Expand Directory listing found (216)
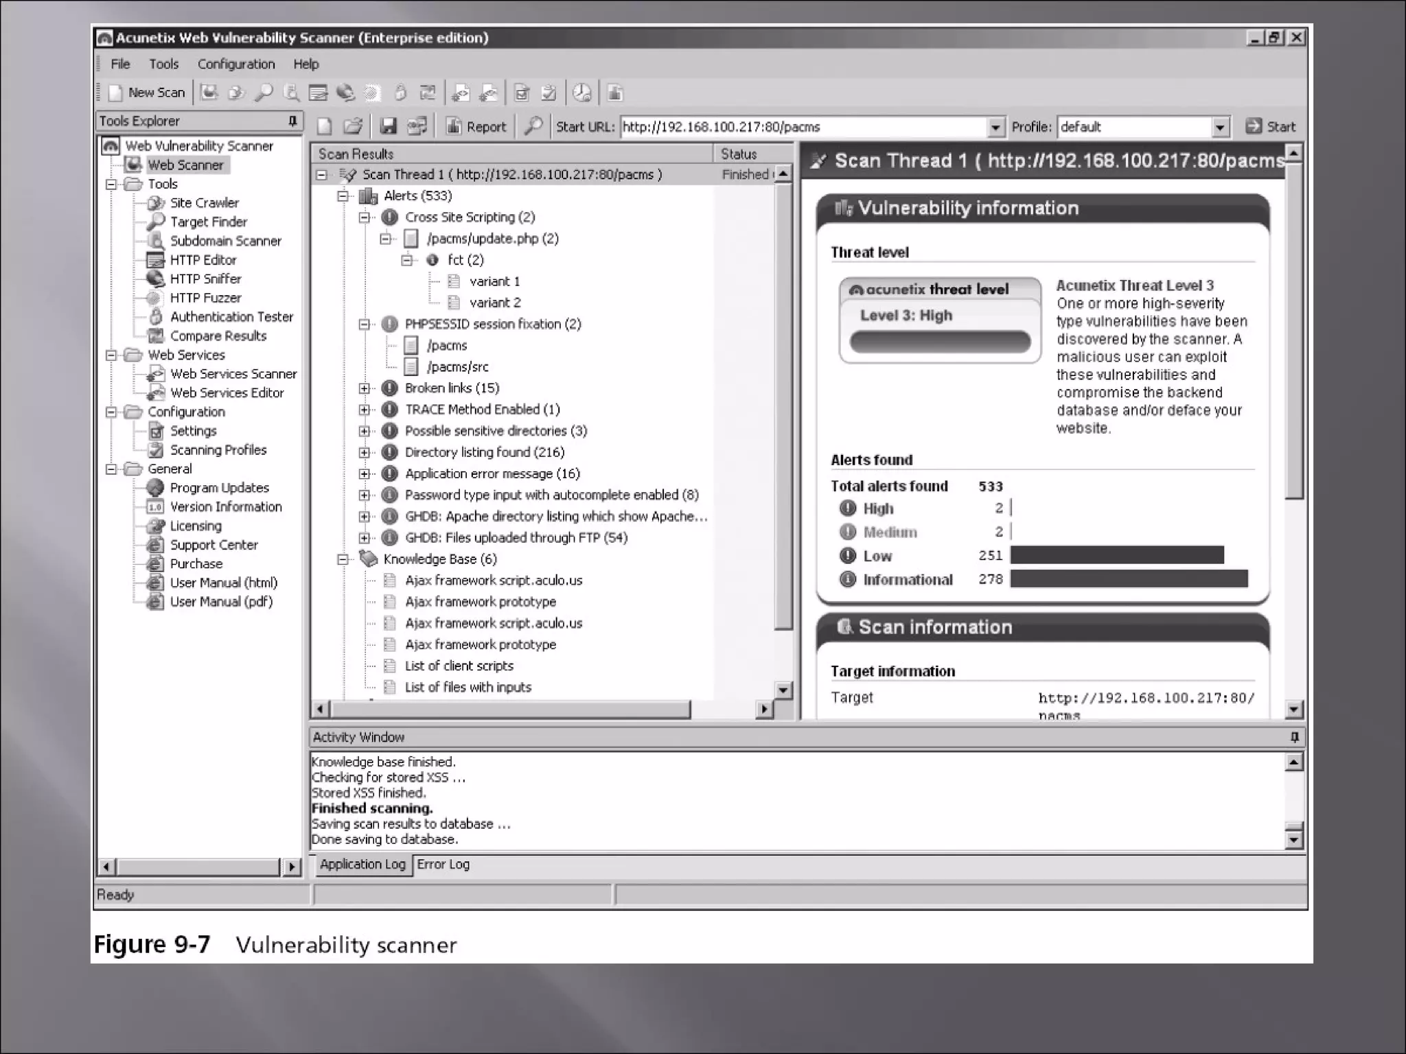The width and height of the screenshot is (1406, 1054). click(x=365, y=453)
